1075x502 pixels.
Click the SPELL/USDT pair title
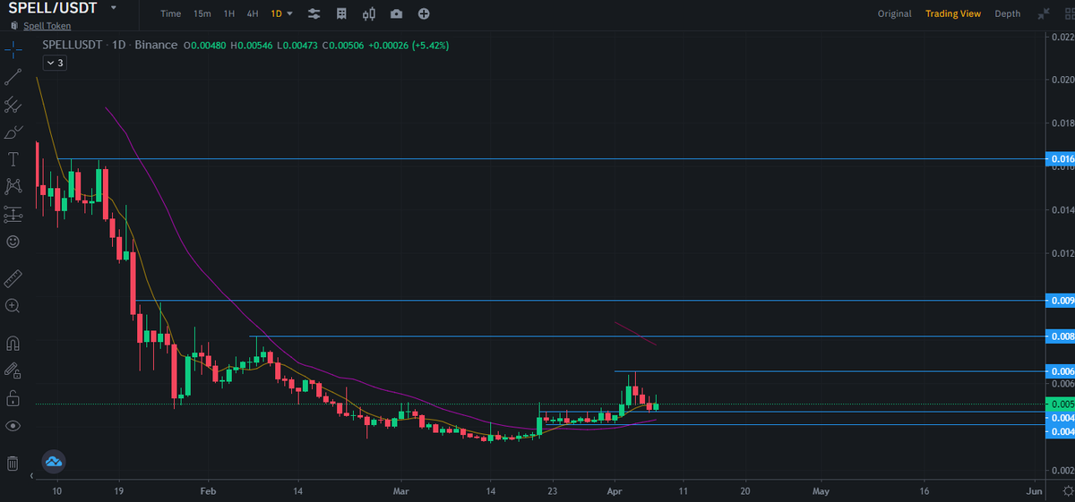[x=52, y=8]
